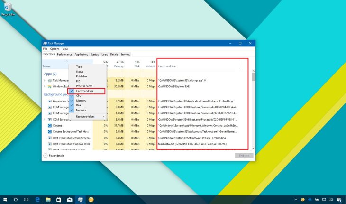Switch to the Services tab
This screenshot has width=346, height=204.
tap(125, 54)
